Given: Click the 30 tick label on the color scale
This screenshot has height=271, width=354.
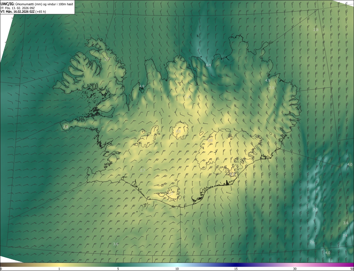Looking at the screenshot, I should coord(295,269).
